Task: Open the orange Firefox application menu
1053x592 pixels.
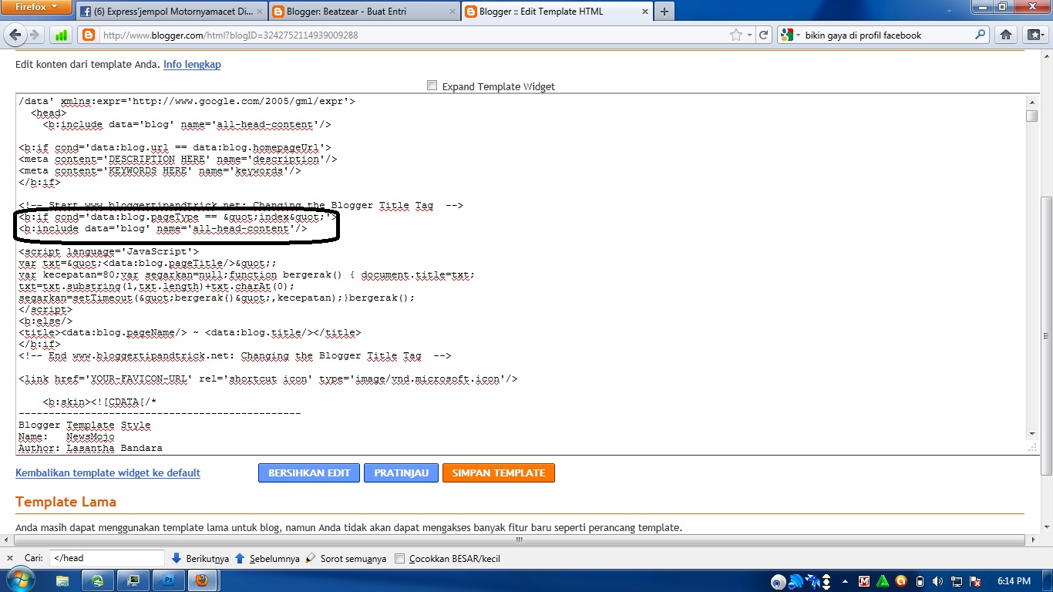Action: coord(36,7)
